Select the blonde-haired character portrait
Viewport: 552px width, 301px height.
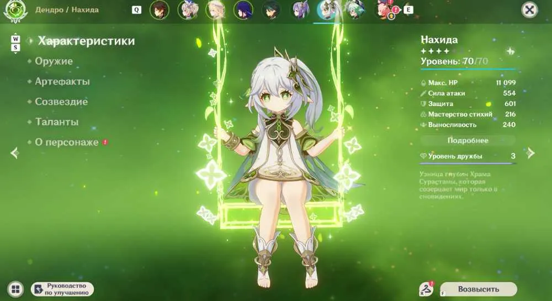[215, 10]
